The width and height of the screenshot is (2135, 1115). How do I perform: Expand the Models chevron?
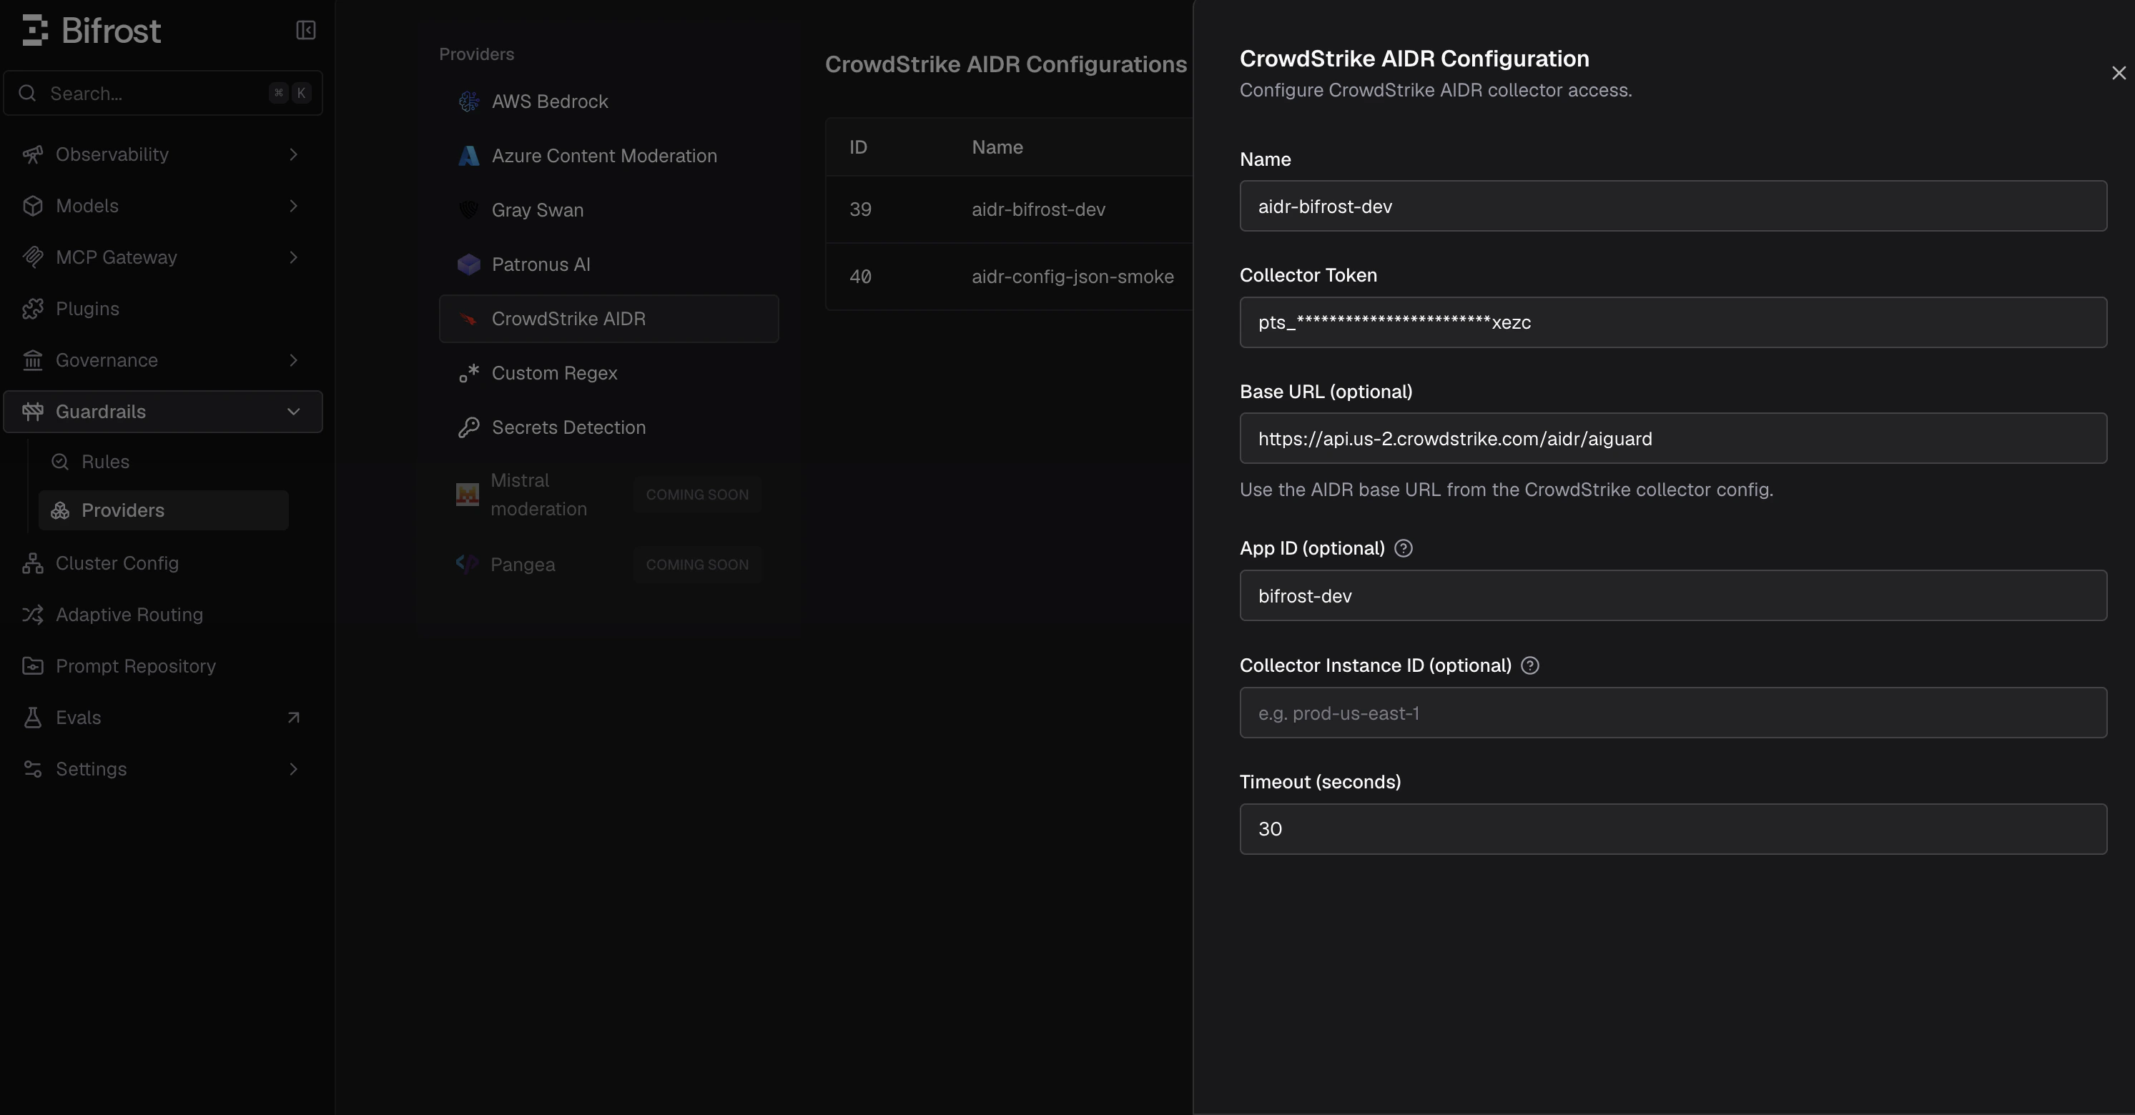pyautogui.click(x=293, y=205)
